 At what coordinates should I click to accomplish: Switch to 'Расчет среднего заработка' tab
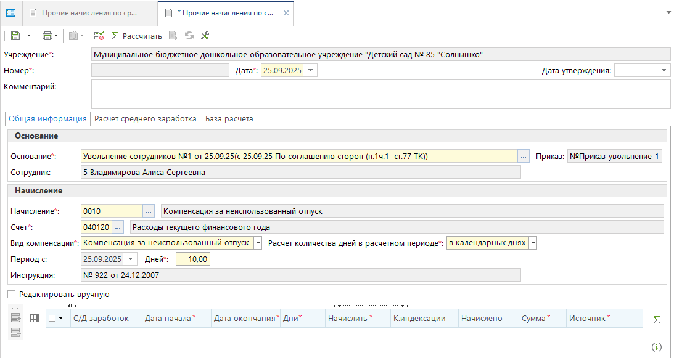click(146, 119)
